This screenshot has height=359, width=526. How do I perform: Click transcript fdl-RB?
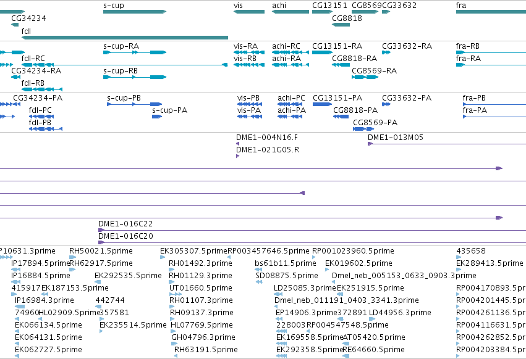[x=42, y=89]
